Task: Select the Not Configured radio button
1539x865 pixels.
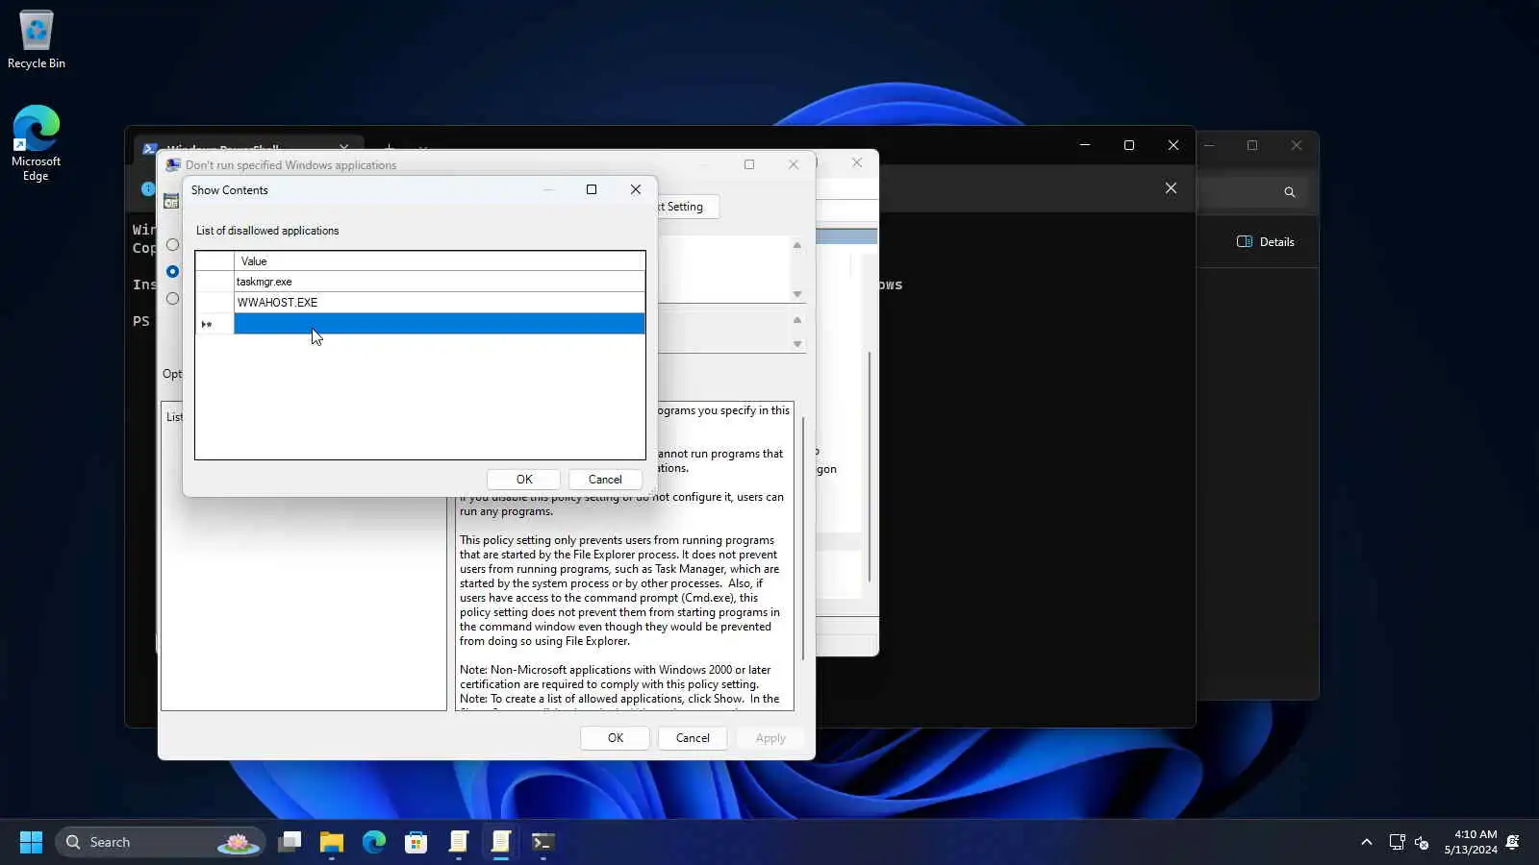Action: point(173,245)
